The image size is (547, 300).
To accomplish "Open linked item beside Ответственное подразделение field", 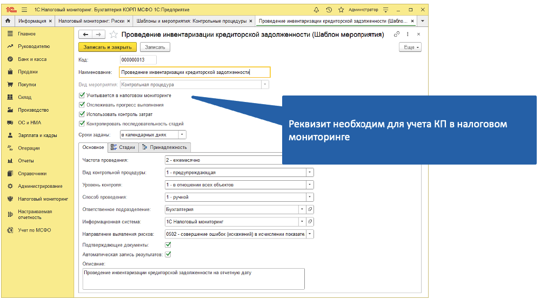I will click(310, 209).
